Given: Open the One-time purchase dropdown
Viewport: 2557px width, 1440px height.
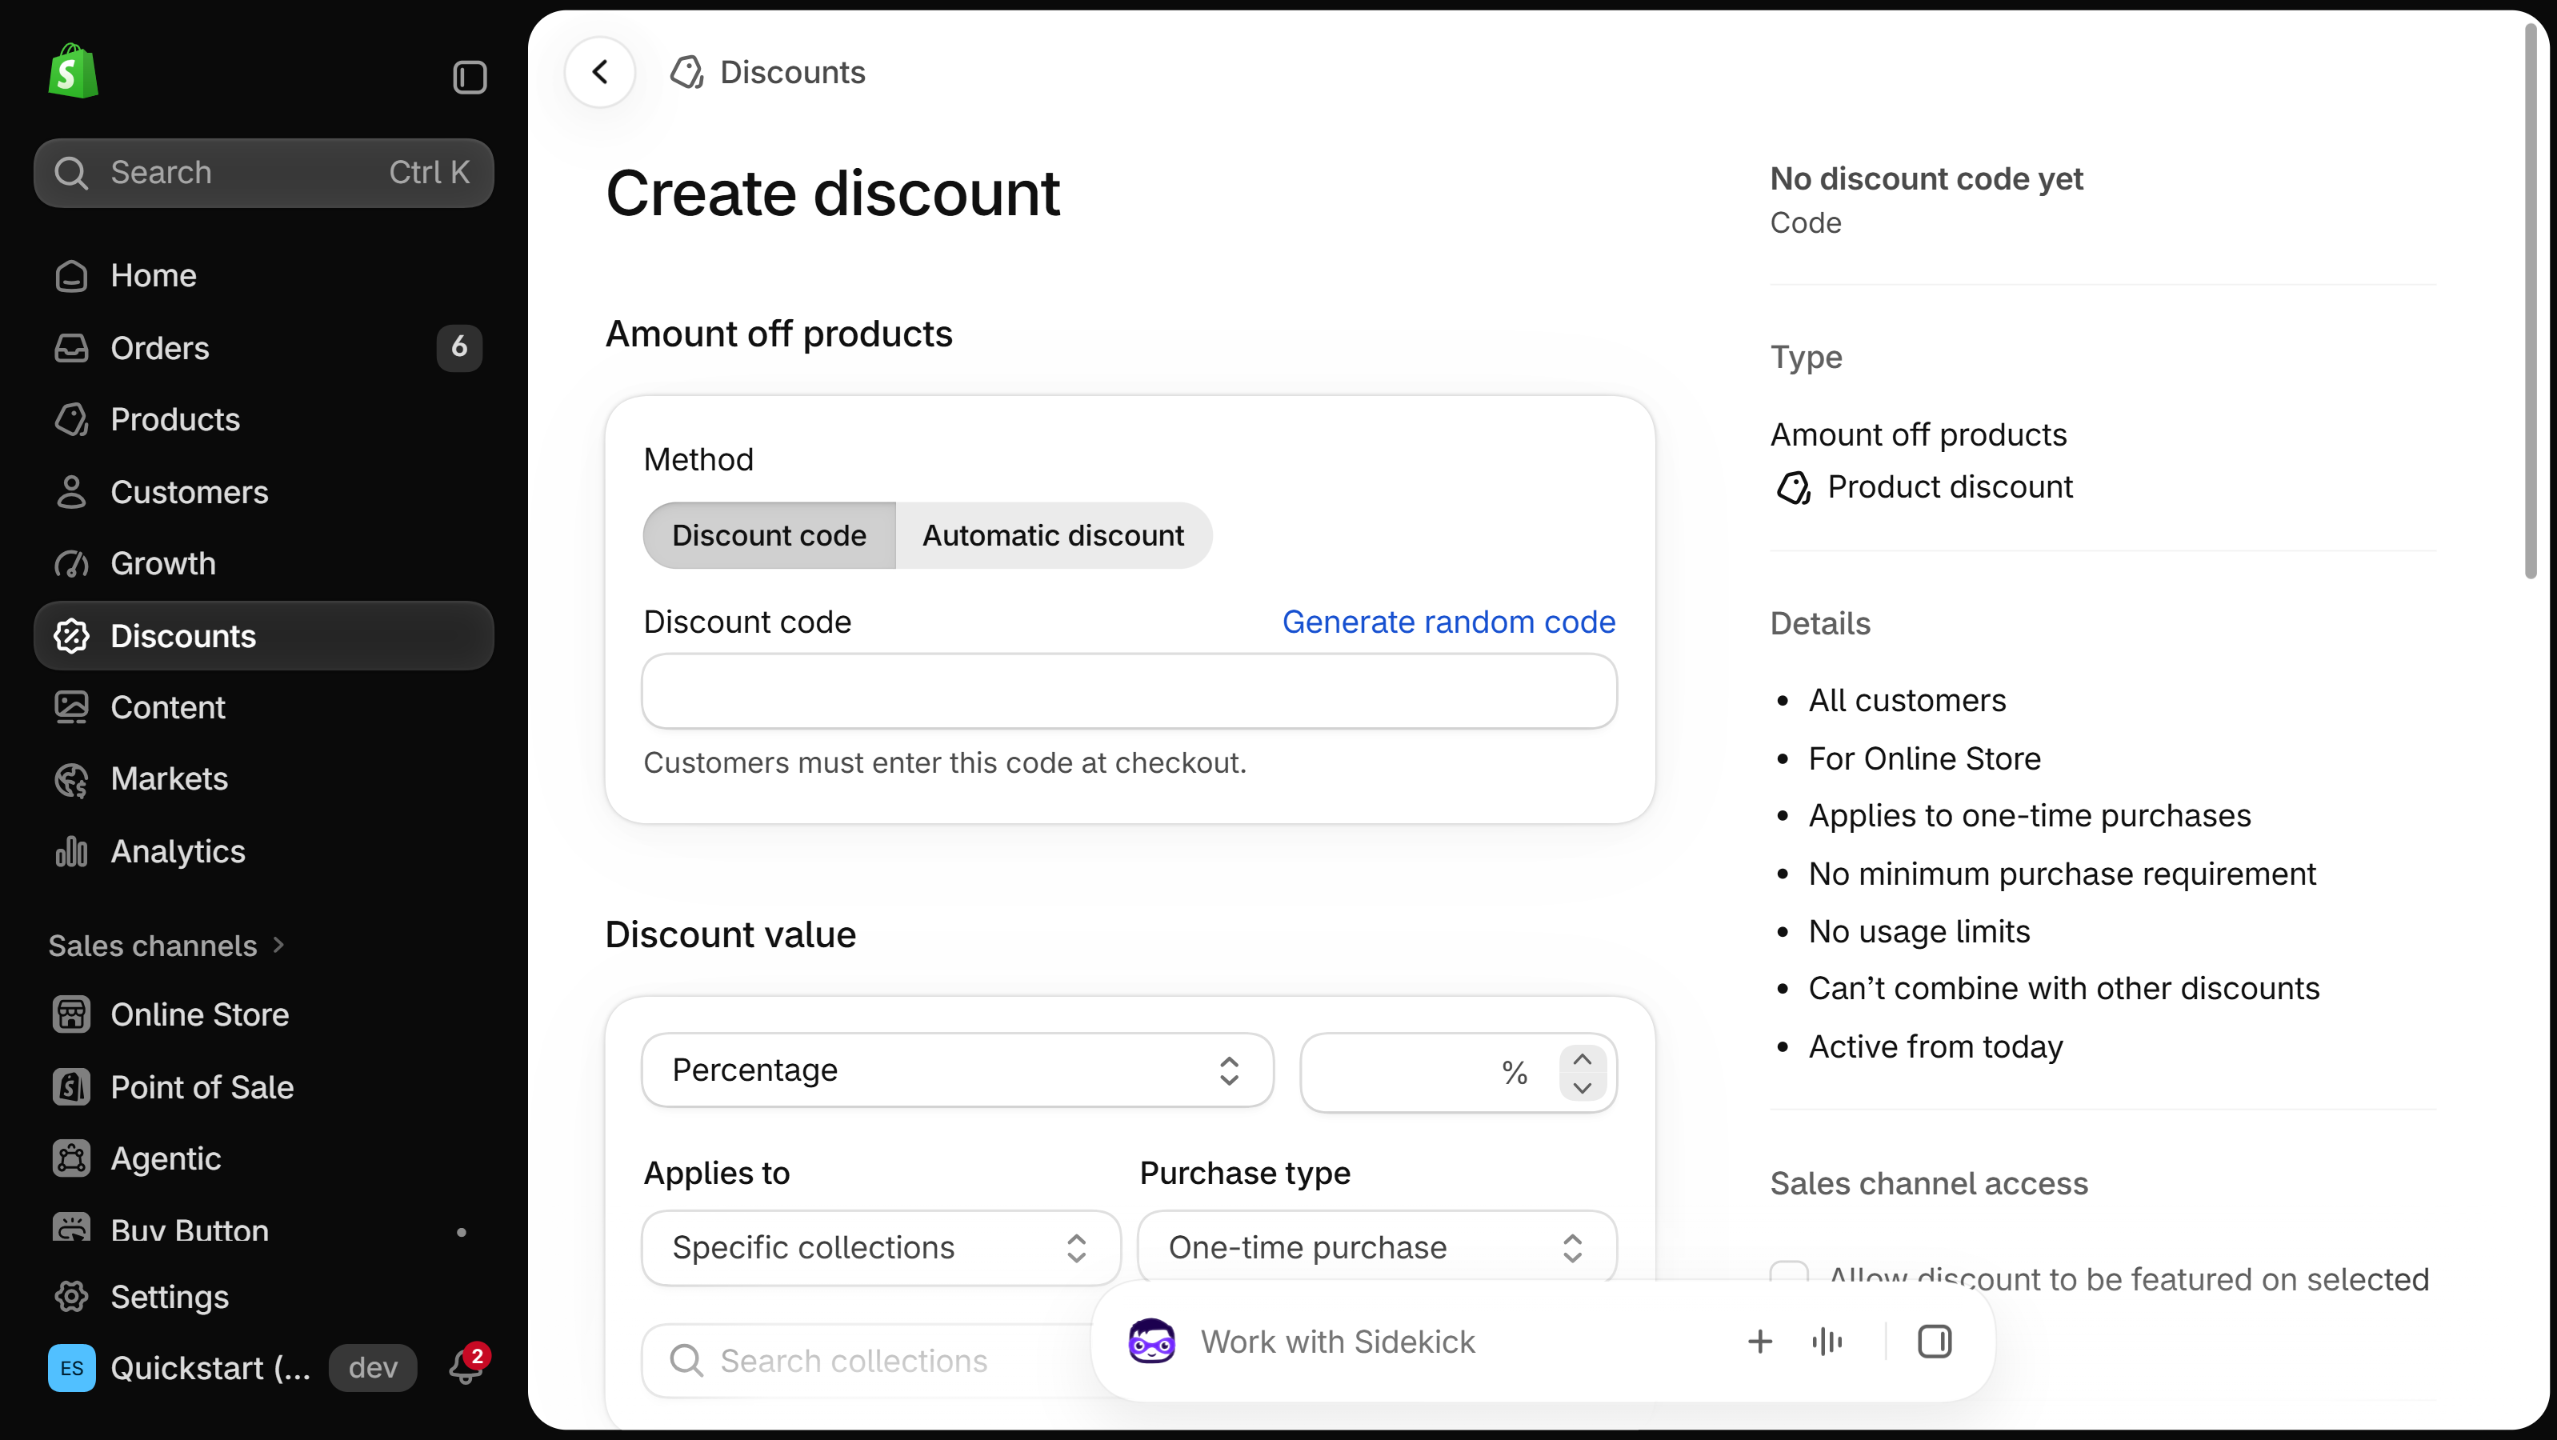Looking at the screenshot, I should click(x=1377, y=1246).
